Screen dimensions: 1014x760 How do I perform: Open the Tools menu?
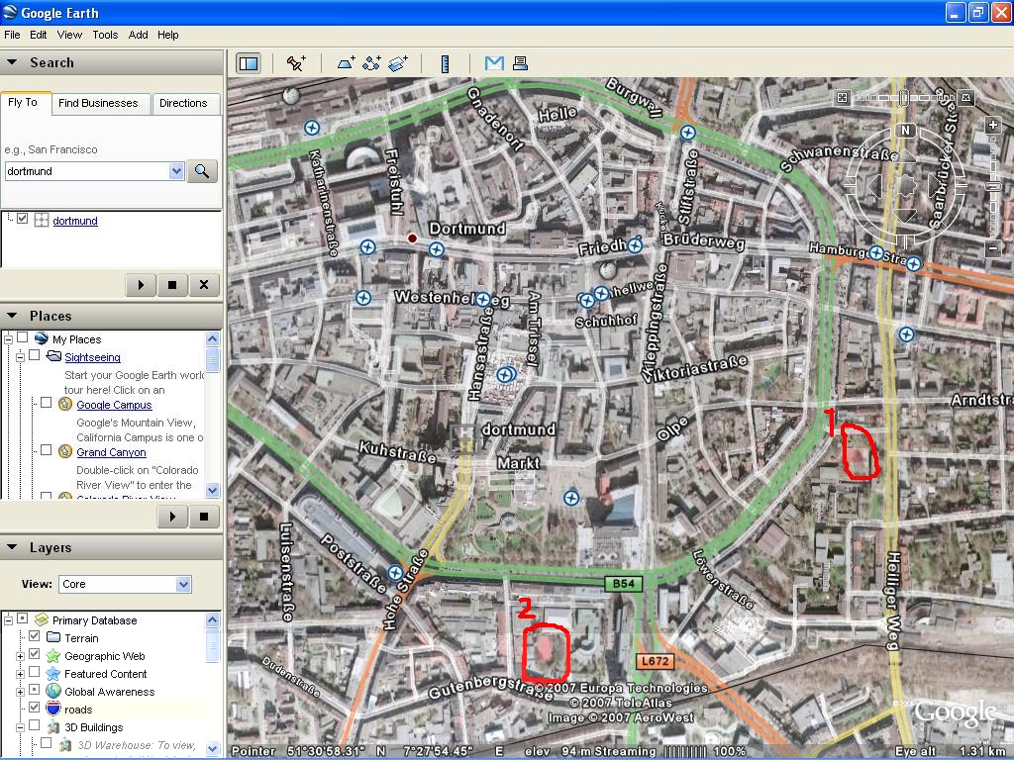pos(105,35)
